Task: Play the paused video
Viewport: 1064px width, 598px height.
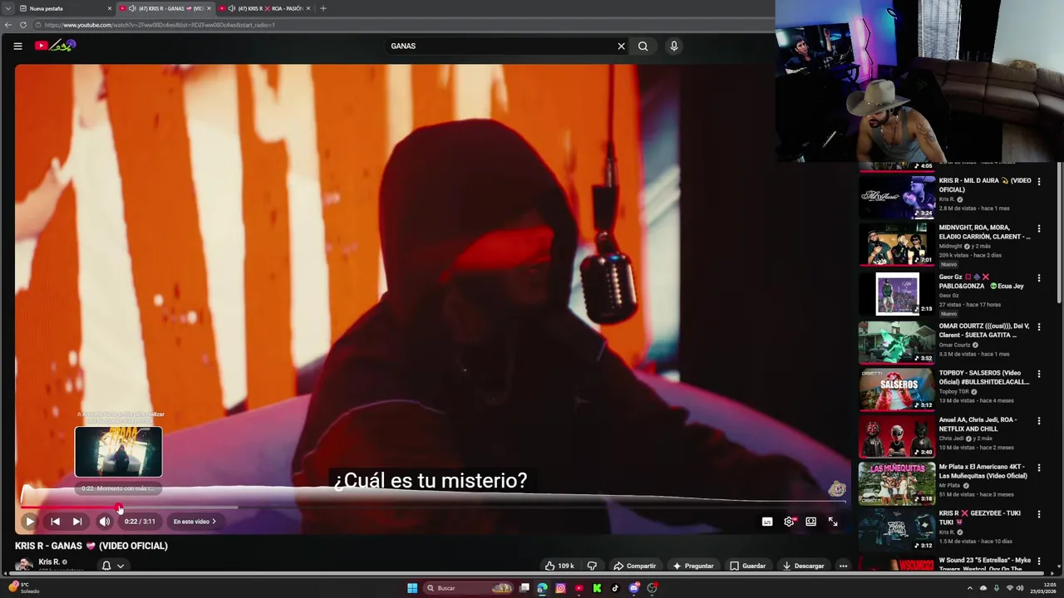Action: [x=29, y=522]
